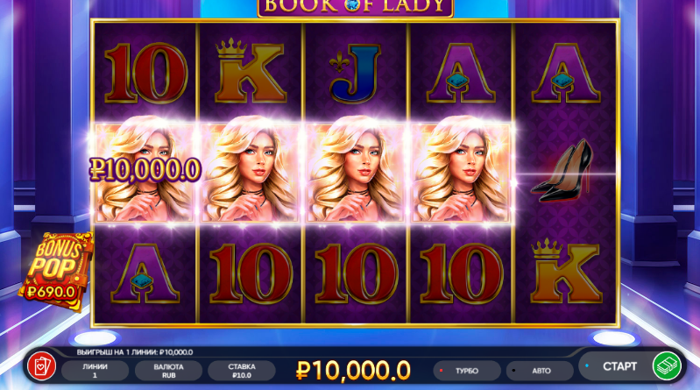The width and height of the screenshot is (700, 390).
Task: Open the СТАВКА bet amount selector
Action: 242,371
